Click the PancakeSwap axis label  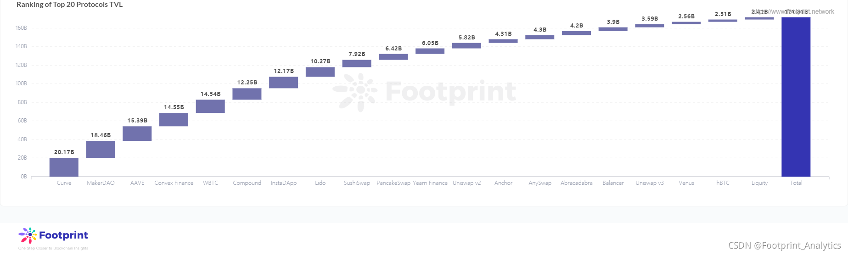pos(393,183)
